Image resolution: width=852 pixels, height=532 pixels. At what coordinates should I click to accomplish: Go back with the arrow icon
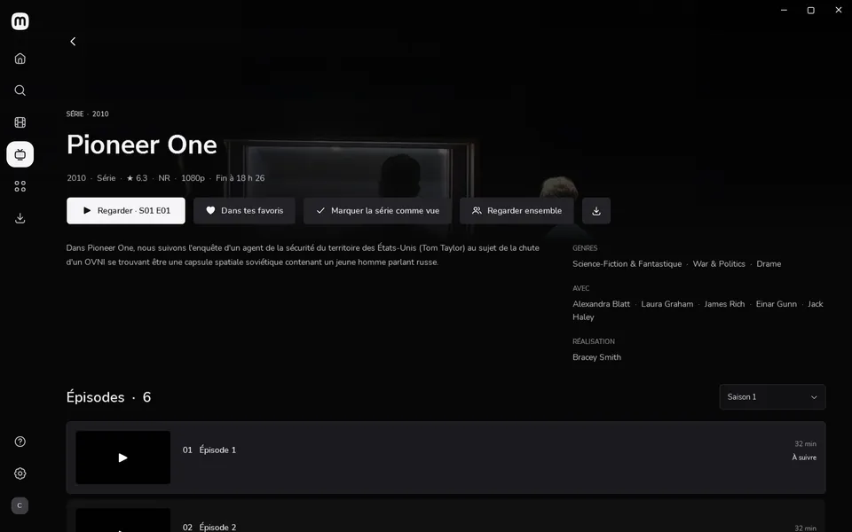[73, 42]
